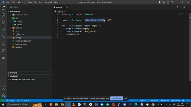Open the Extensions view
Image resolution: width=191 pixels, height=107 pixels.
coord(4,37)
